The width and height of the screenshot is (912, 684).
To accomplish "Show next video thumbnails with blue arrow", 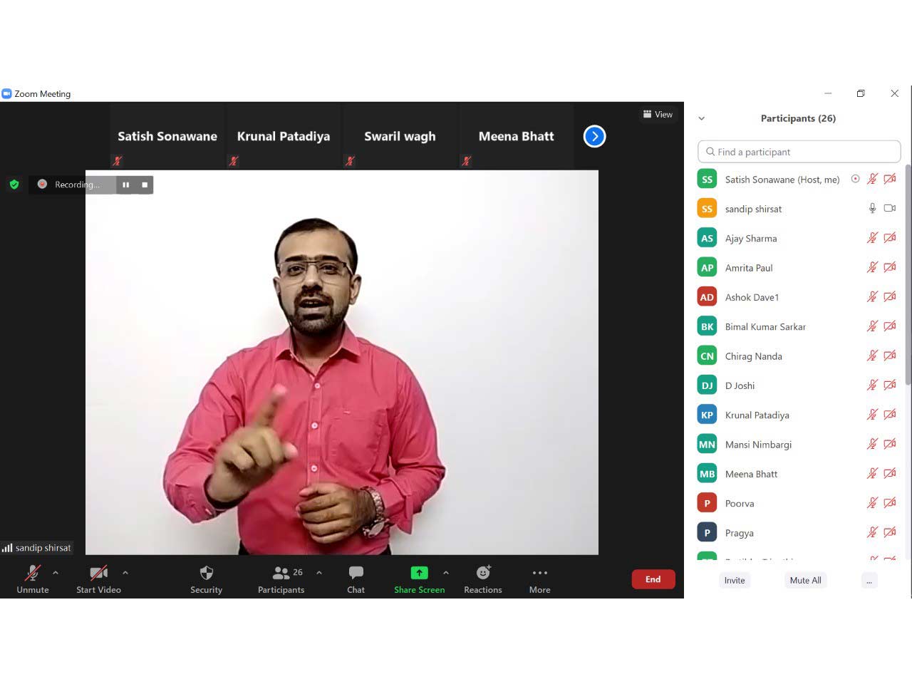I will pyautogui.click(x=594, y=136).
